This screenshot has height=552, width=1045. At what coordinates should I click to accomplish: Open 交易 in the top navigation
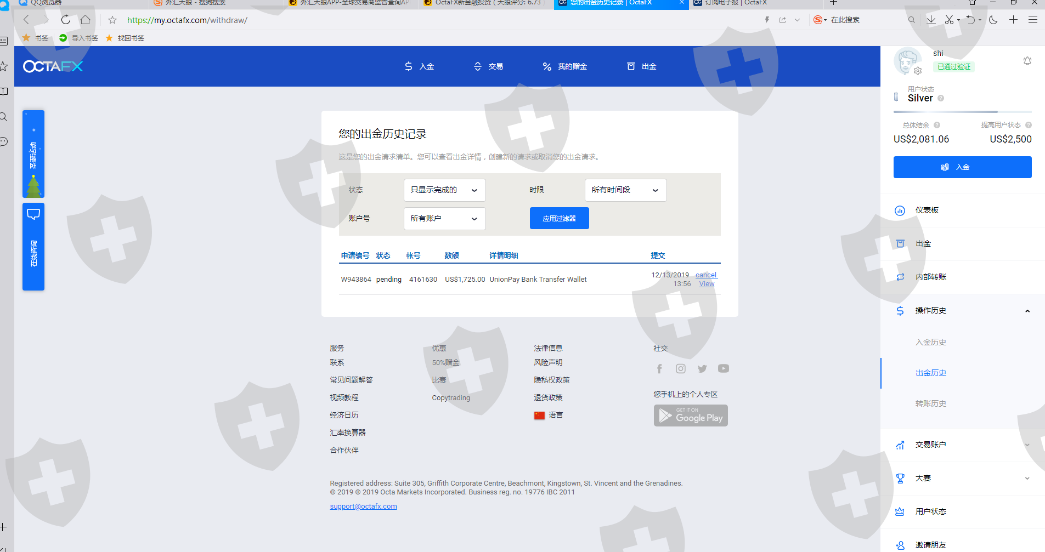(489, 66)
